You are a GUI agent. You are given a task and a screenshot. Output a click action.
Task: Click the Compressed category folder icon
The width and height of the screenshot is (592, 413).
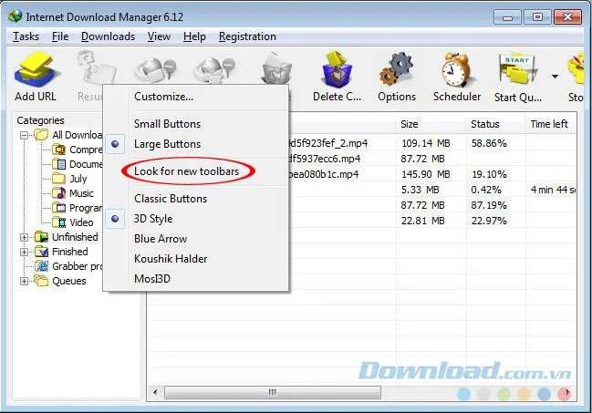click(x=59, y=150)
